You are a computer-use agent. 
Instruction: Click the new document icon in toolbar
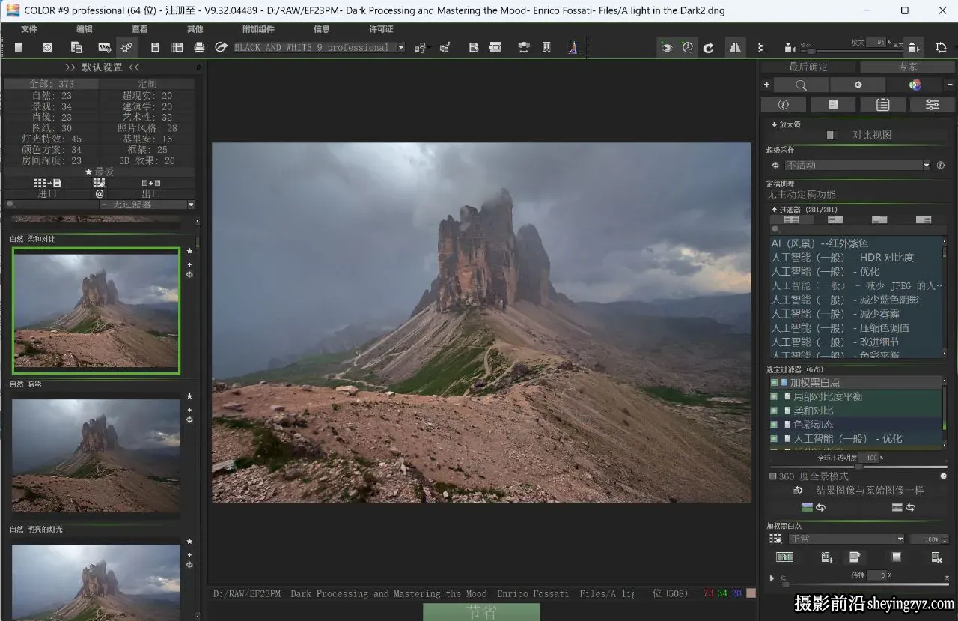(x=19, y=47)
